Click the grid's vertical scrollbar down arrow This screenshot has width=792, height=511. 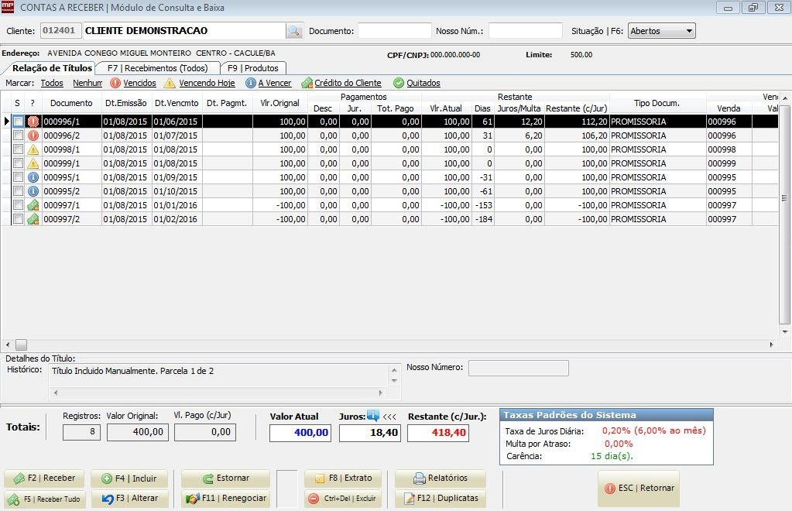785,332
